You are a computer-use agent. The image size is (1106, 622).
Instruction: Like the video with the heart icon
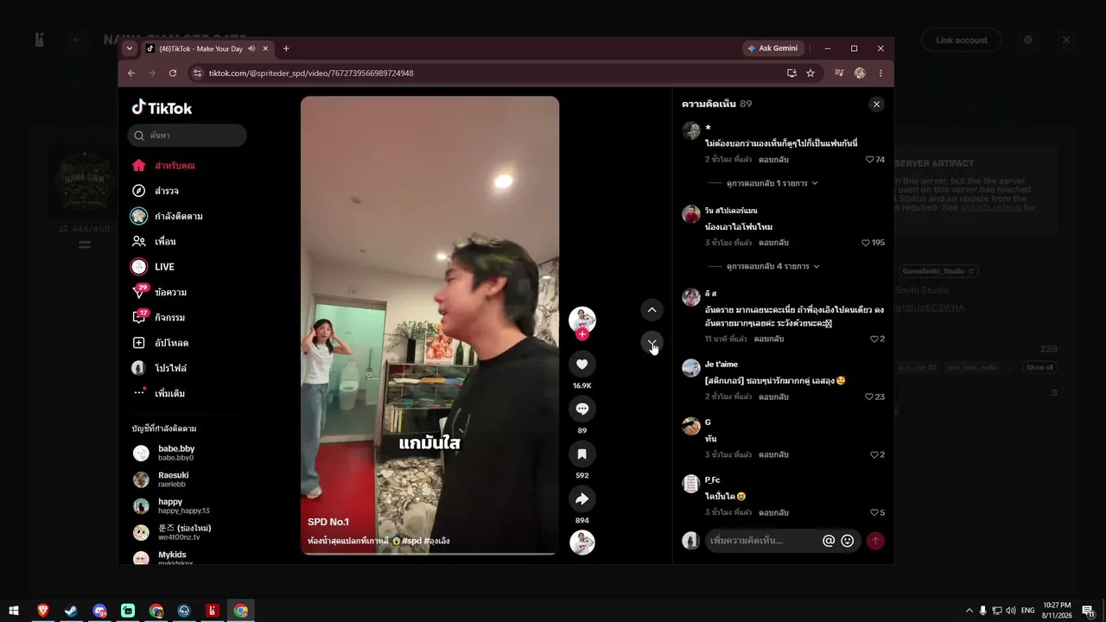(582, 365)
